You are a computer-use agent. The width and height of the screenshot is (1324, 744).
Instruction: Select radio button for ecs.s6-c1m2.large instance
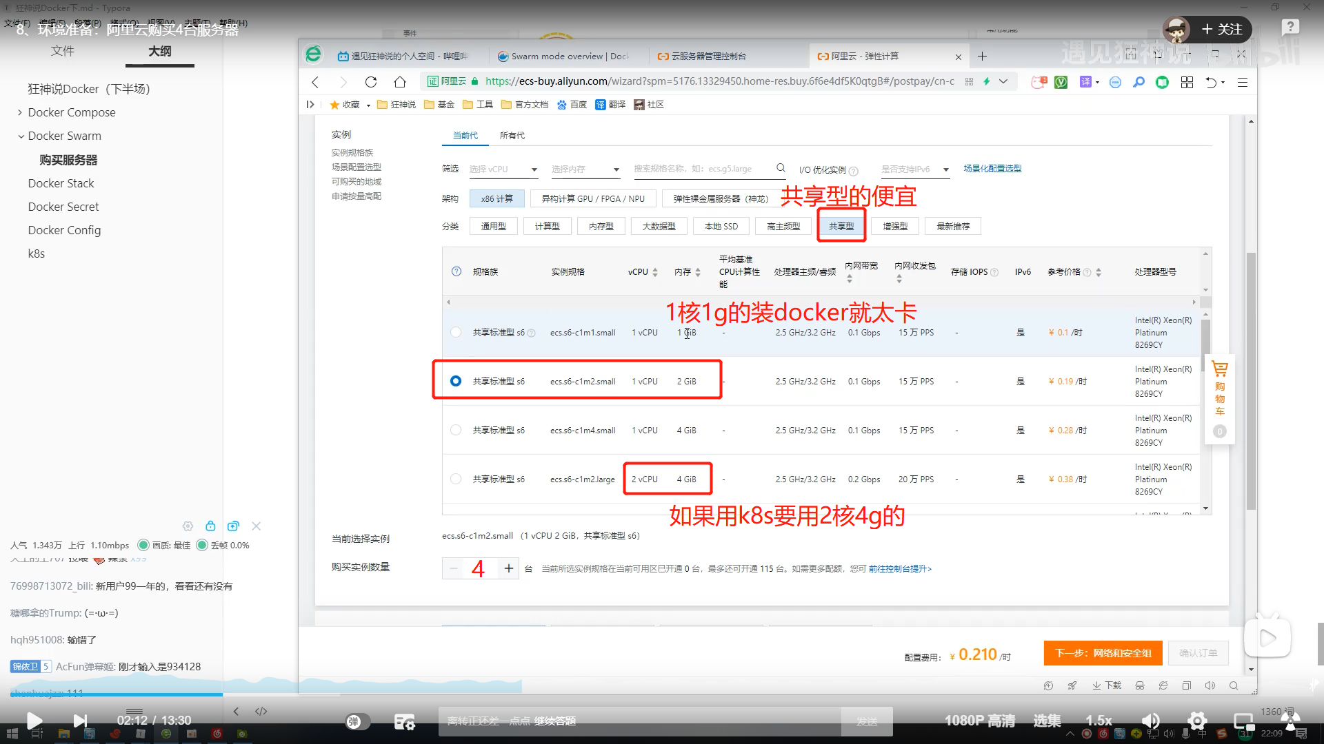point(457,479)
